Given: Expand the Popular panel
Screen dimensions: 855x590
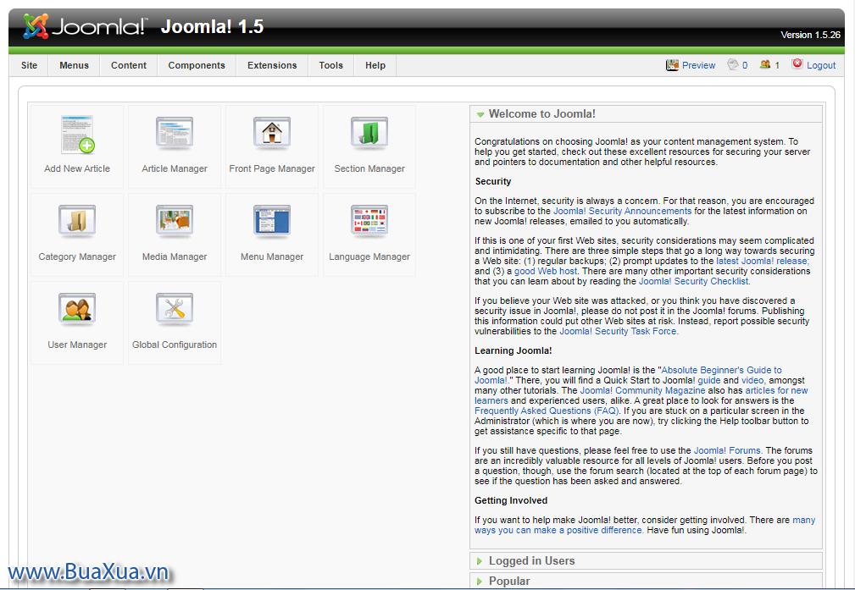Looking at the screenshot, I should pyautogui.click(x=646, y=581).
